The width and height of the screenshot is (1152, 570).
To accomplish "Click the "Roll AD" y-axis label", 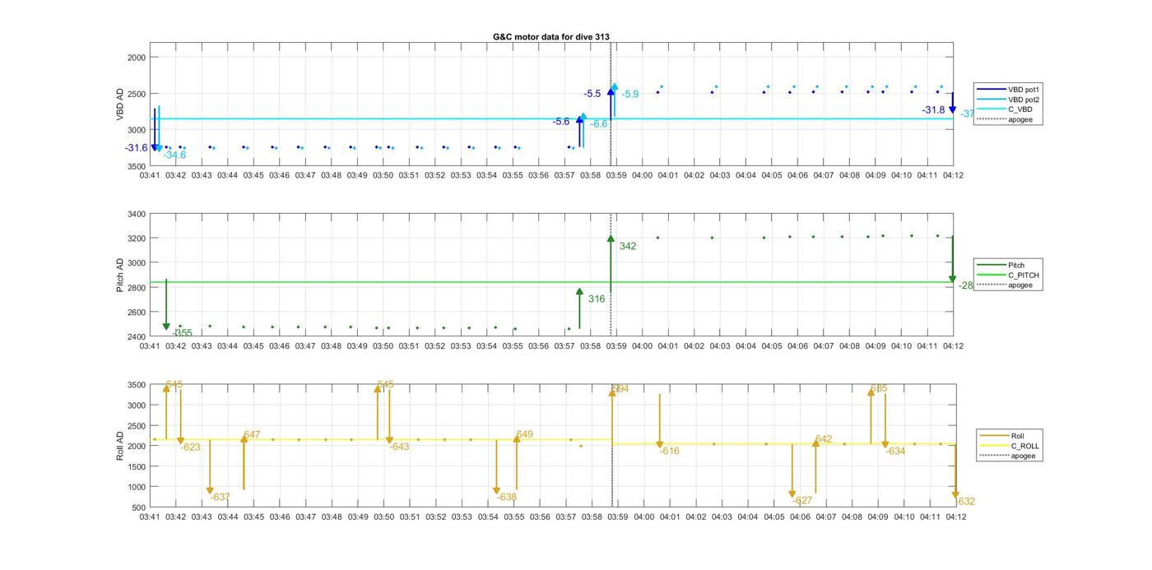I will click(x=120, y=445).
